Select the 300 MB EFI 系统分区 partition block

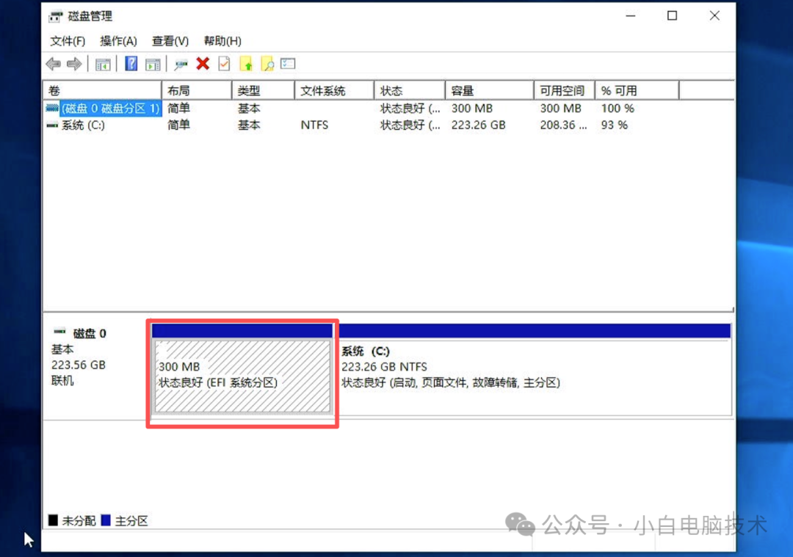[x=242, y=369]
